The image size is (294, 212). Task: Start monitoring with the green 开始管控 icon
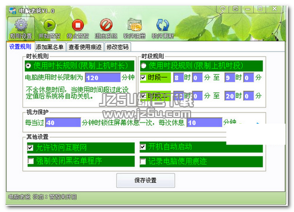[x=49, y=25]
